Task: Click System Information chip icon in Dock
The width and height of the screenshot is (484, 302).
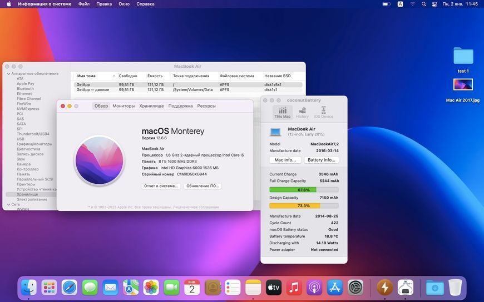Action: (x=406, y=288)
